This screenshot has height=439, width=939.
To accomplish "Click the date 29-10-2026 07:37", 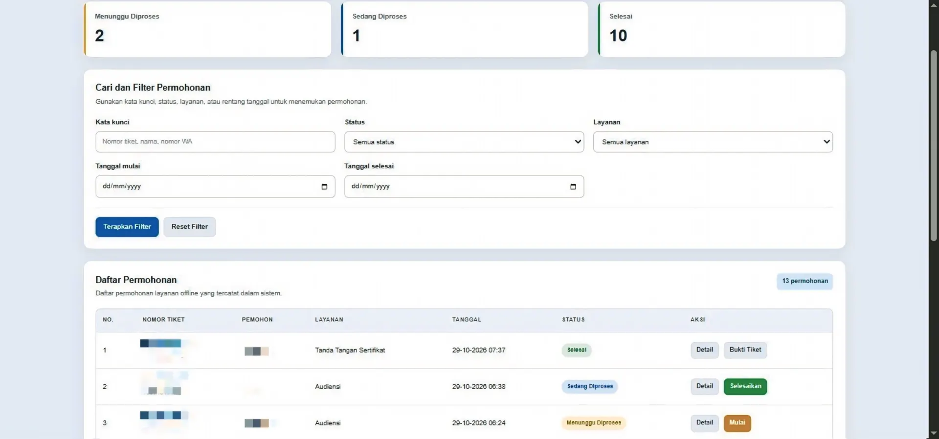I will 479,350.
